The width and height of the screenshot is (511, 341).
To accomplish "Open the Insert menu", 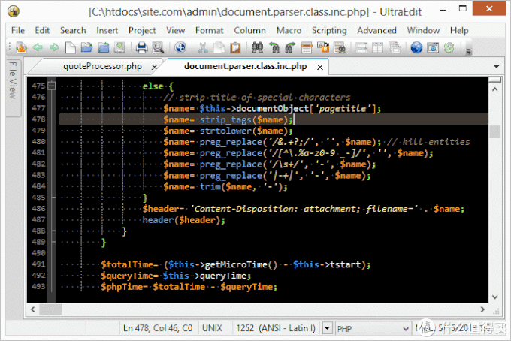I will coord(107,30).
